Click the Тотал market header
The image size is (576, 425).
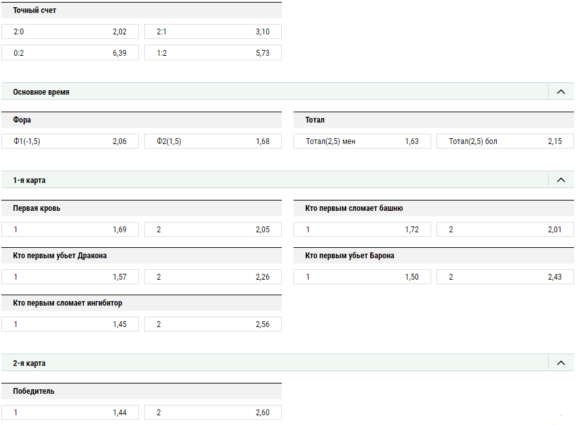434,120
